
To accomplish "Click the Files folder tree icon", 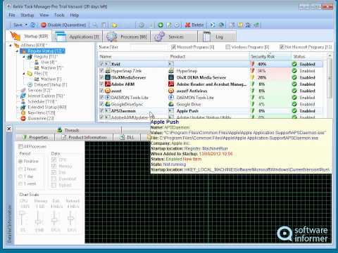I will [x=30, y=73].
